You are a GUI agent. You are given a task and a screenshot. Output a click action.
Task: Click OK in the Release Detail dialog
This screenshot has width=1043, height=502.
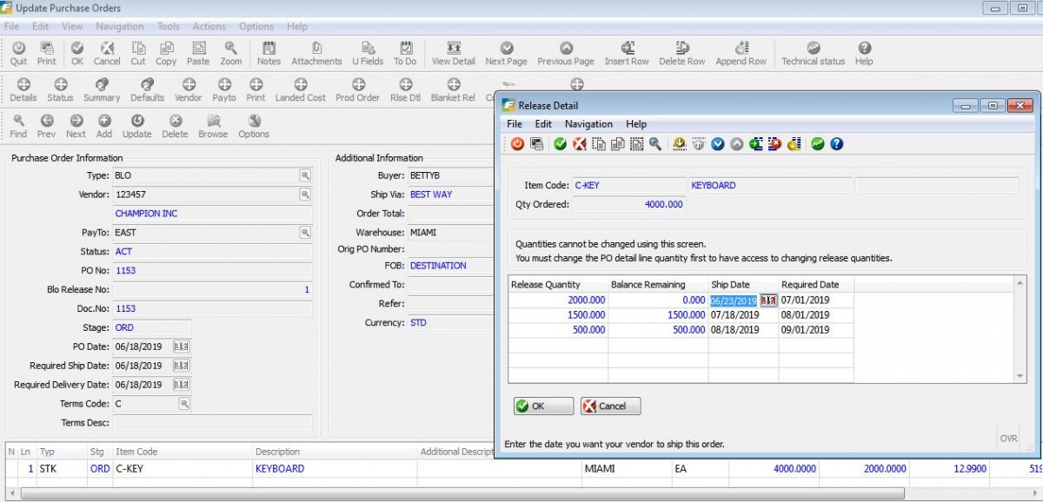coord(541,406)
